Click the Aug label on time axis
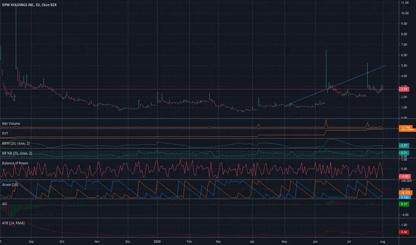The width and height of the screenshot is (416, 245). click(x=383, y=241)
